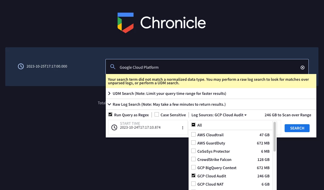
Task: Click the 672 MB size for AWS GuardDuty
Action: pyautogui.click(x=263, y=143)
